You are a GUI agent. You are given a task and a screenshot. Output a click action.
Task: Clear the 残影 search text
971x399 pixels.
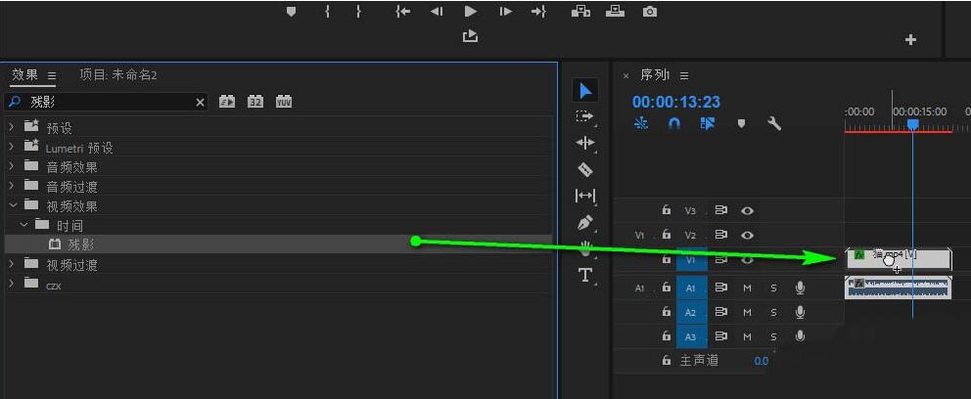point(200,102)
